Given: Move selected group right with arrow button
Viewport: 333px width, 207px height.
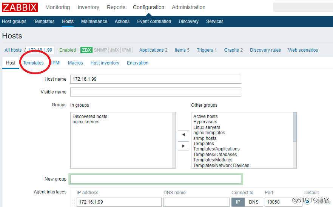Looking at the screenshot, I should coord(183,146).
